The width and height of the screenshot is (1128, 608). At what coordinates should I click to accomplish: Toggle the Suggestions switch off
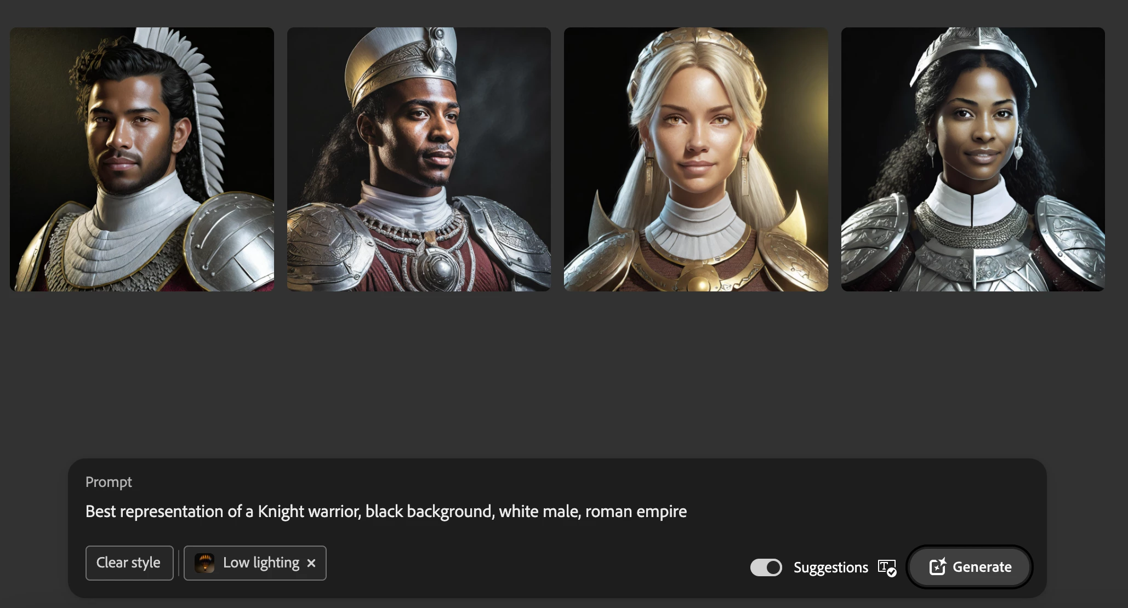tap(766, 567)
